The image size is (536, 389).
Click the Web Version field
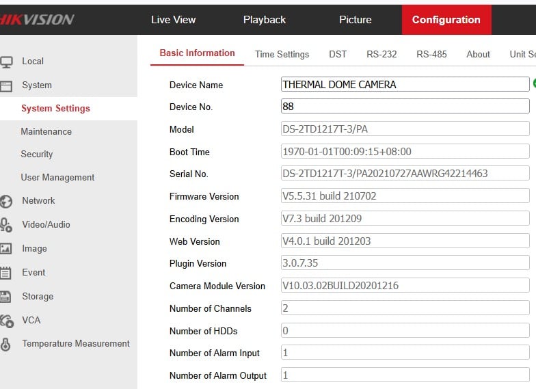tap(405, 241)
